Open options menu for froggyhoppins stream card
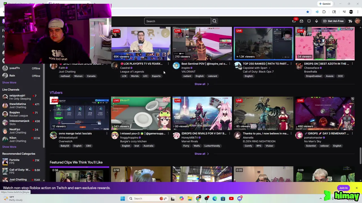The image size is (362, 203). coord(168,133)
